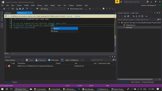Click the Properties wrench icon in Solution Explorer
162x91 pixels.
pyautogui.click(x=146, y=16)
